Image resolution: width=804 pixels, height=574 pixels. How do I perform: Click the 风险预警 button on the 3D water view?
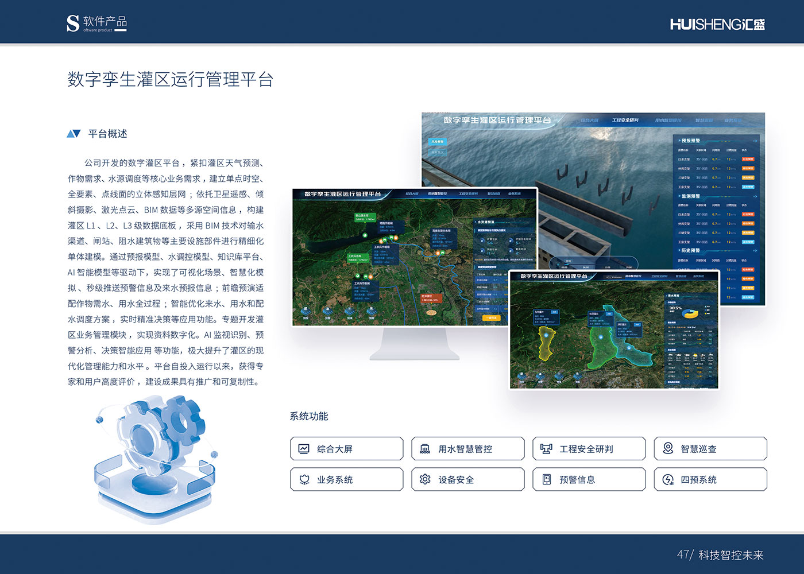click(x=438, y=141)
